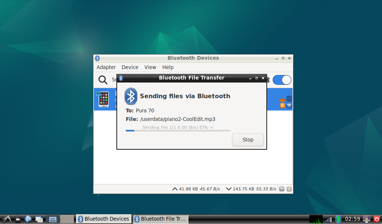382x224 pixels.
Task: Open the View menu
Action: point(150,67)
